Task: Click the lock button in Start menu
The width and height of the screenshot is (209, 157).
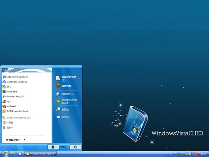Action: (x=53, y=147)
